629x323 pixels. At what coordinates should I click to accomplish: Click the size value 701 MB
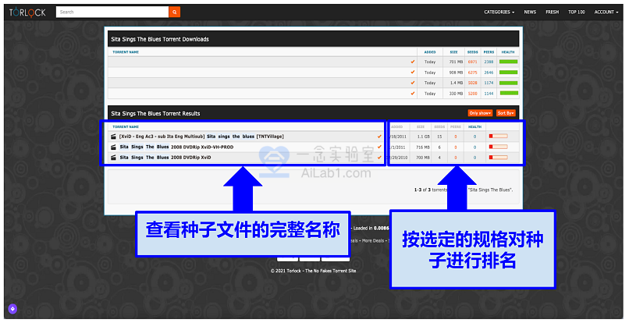click(x=456, y=62)
